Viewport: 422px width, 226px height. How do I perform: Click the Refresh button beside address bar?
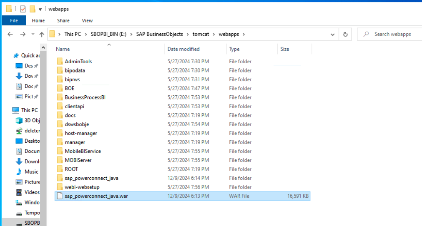coord(345,35)
